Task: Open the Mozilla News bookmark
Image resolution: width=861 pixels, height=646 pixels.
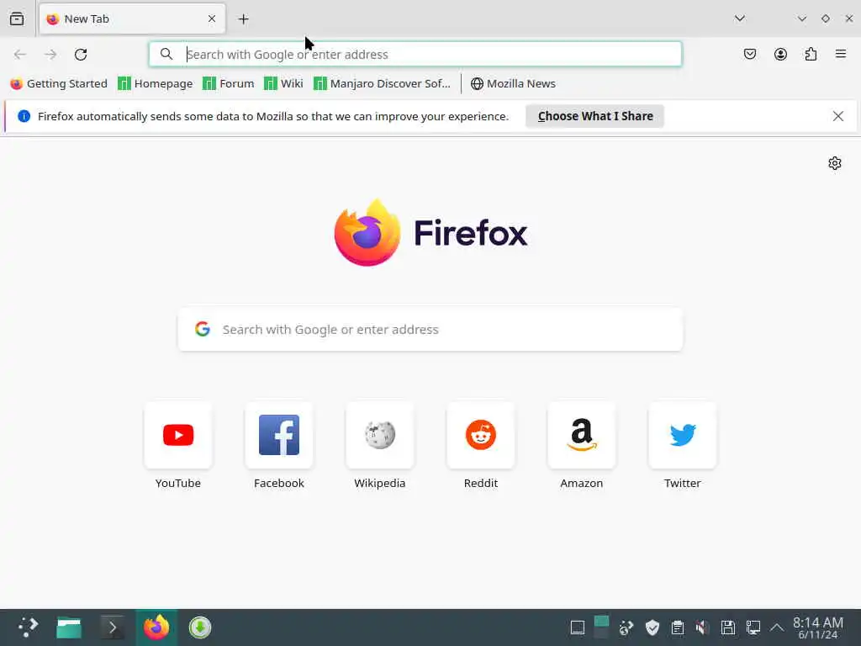Action: click(x=514, y=83)
